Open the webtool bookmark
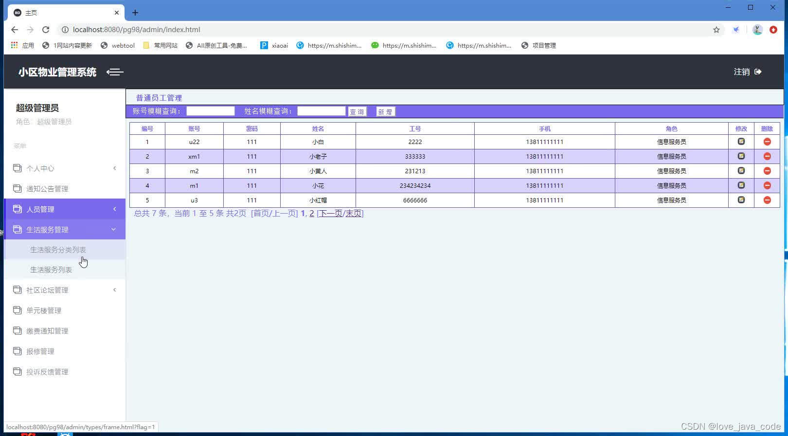This screenshot has height=436, width=788. 118,45
